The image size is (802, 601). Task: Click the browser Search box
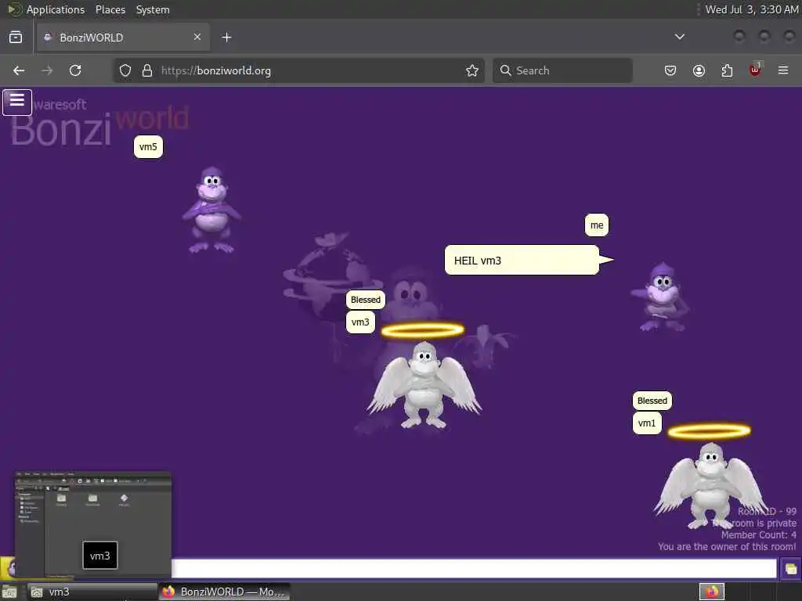pyautogui.click(x=562, y=70)
